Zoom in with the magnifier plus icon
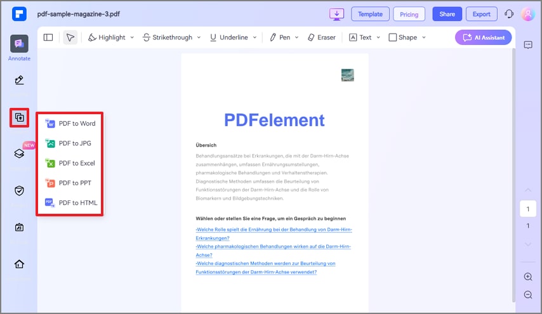The height and width of the screenshot is (314, 542). click(528, 277)
